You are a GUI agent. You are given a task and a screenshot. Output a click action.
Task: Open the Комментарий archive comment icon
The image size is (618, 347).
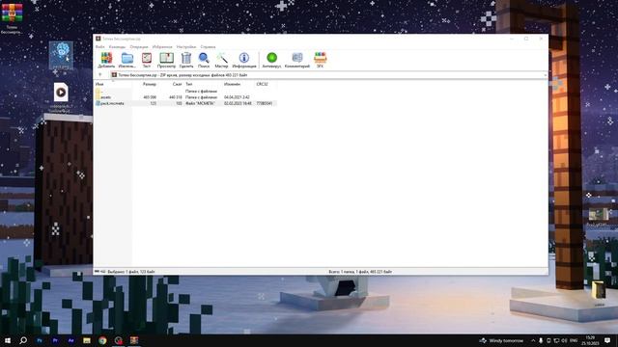pos(297,60)
